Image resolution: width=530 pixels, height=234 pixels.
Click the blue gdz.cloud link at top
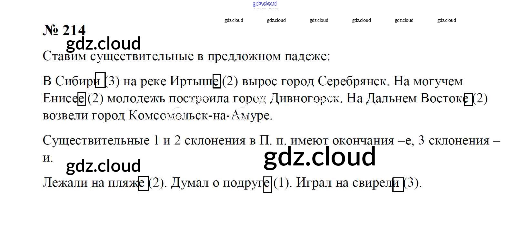pyautogui.click(x=265, y=4)
